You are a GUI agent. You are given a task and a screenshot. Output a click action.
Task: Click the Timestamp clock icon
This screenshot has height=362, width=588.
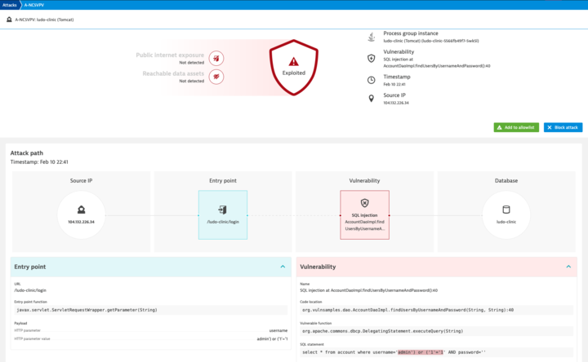pos(372,80)
